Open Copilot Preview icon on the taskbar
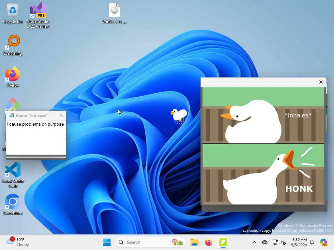Screen dimensions: 334x250 pyautogui.click(x=324, y=242)
